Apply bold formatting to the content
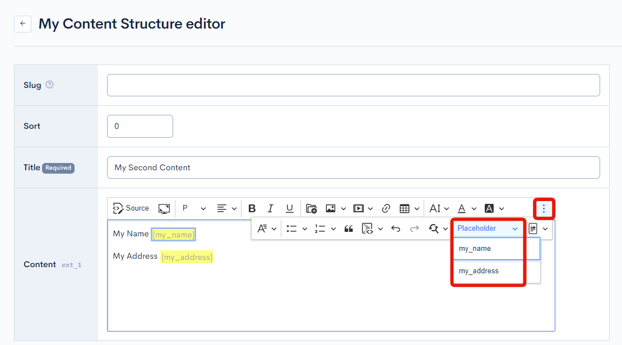Viewport: 622px width, 345px height. (x=252, y=208)
